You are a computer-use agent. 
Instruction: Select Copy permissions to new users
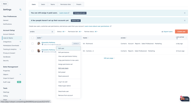click(69, 60)
